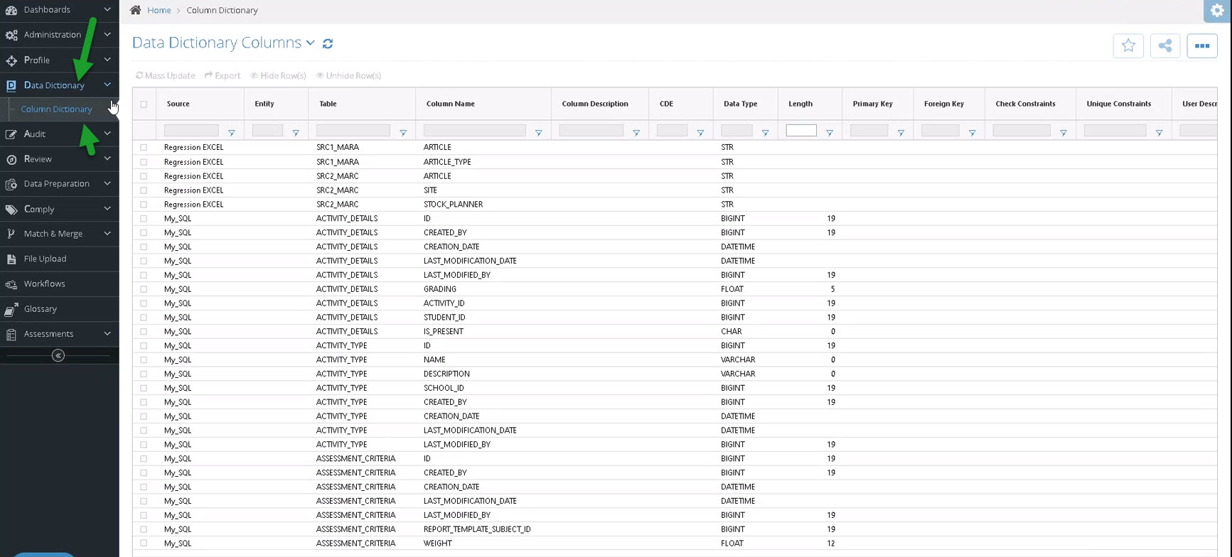Click filter icon for Foreign Key column
1232x557 pixels.
pos(972,133)
